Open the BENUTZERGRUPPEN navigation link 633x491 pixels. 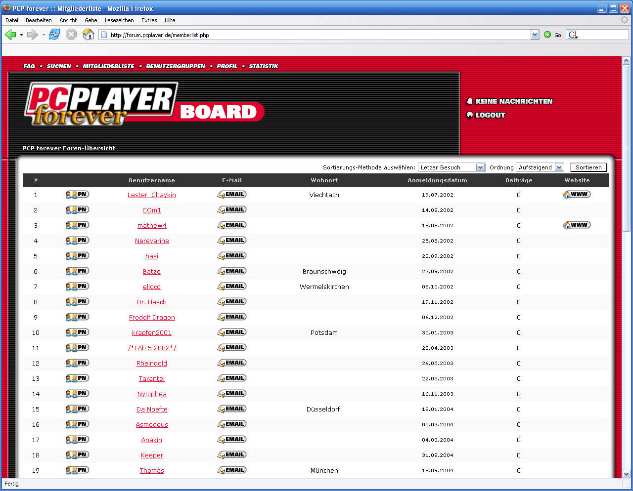(176, 66)
